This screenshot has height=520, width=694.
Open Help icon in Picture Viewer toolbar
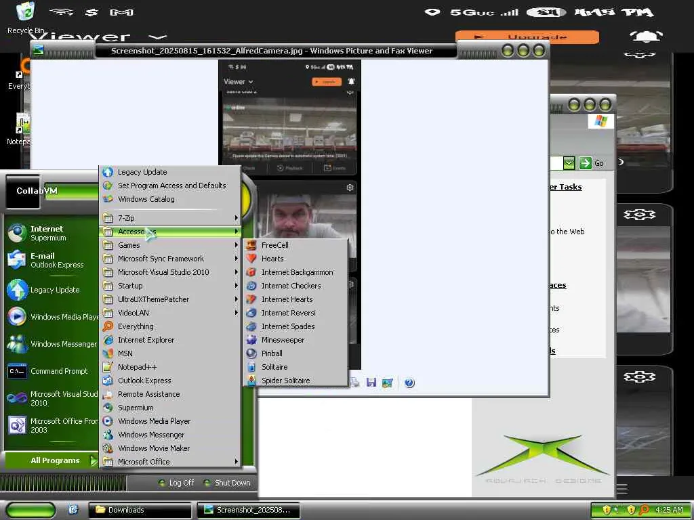point(409,383)
